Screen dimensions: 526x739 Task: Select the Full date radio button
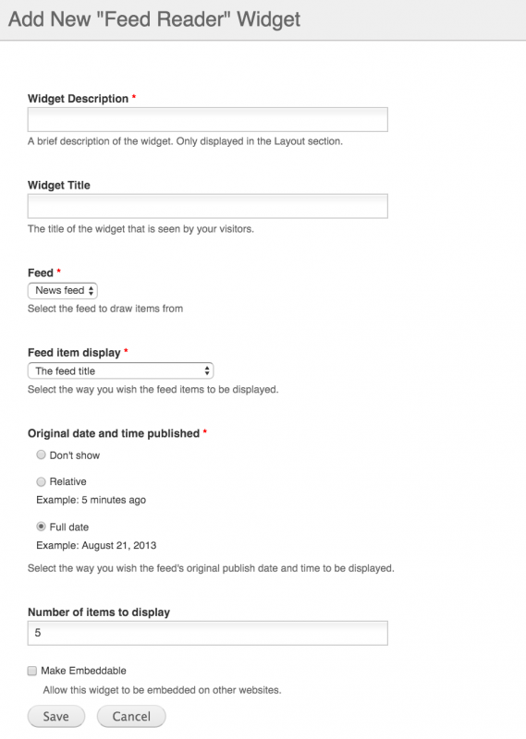[x=41, y=527]
